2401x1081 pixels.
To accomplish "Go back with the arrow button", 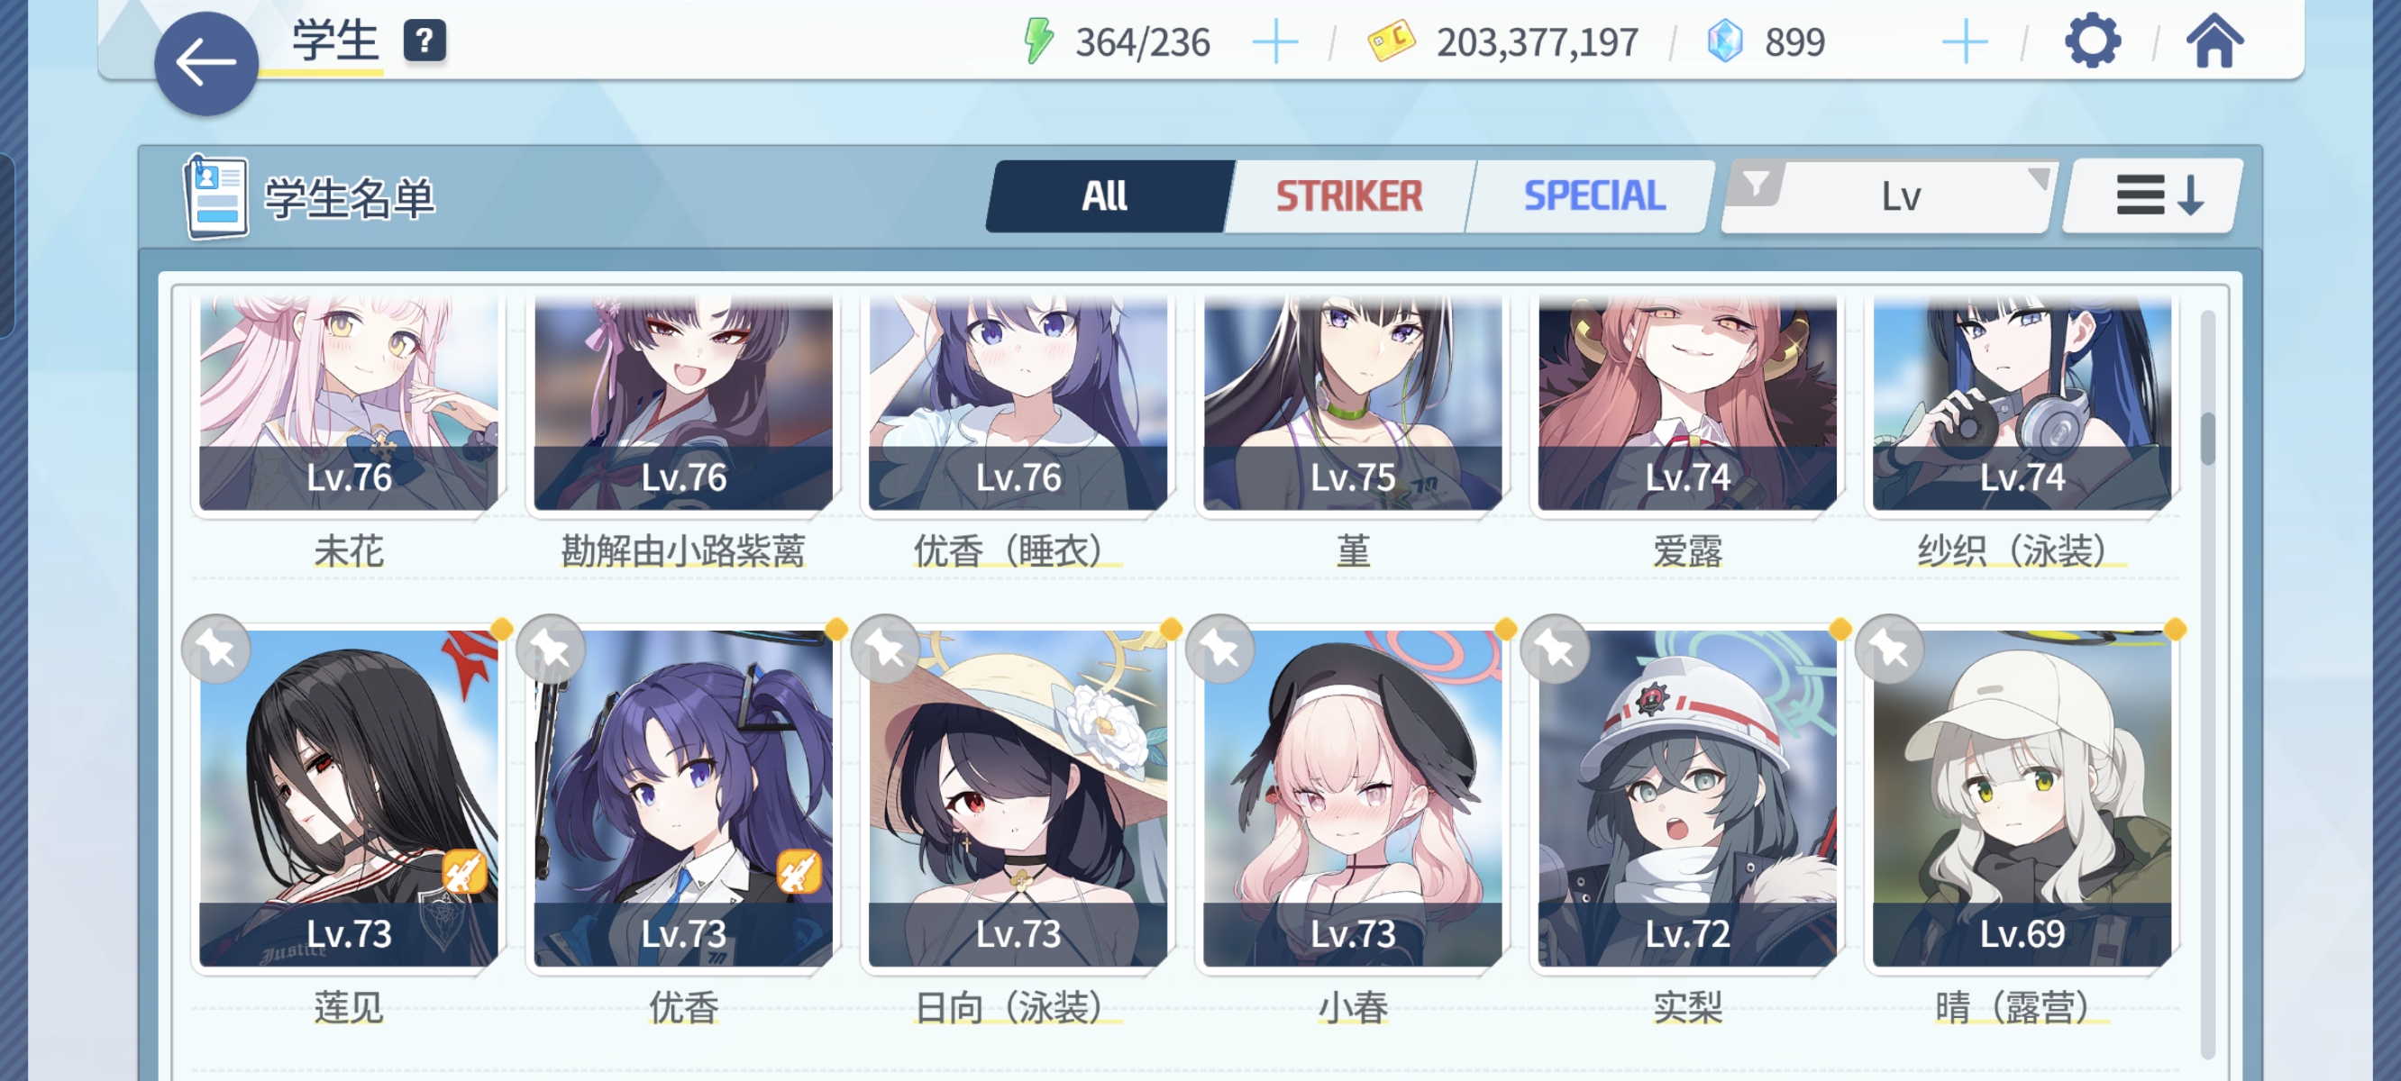I will click(x=206, y=63).
